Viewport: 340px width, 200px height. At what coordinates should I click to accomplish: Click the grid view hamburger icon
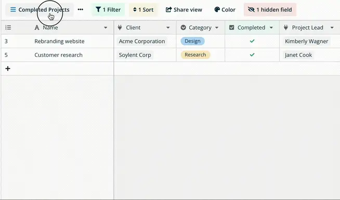(x=13, y=9)
